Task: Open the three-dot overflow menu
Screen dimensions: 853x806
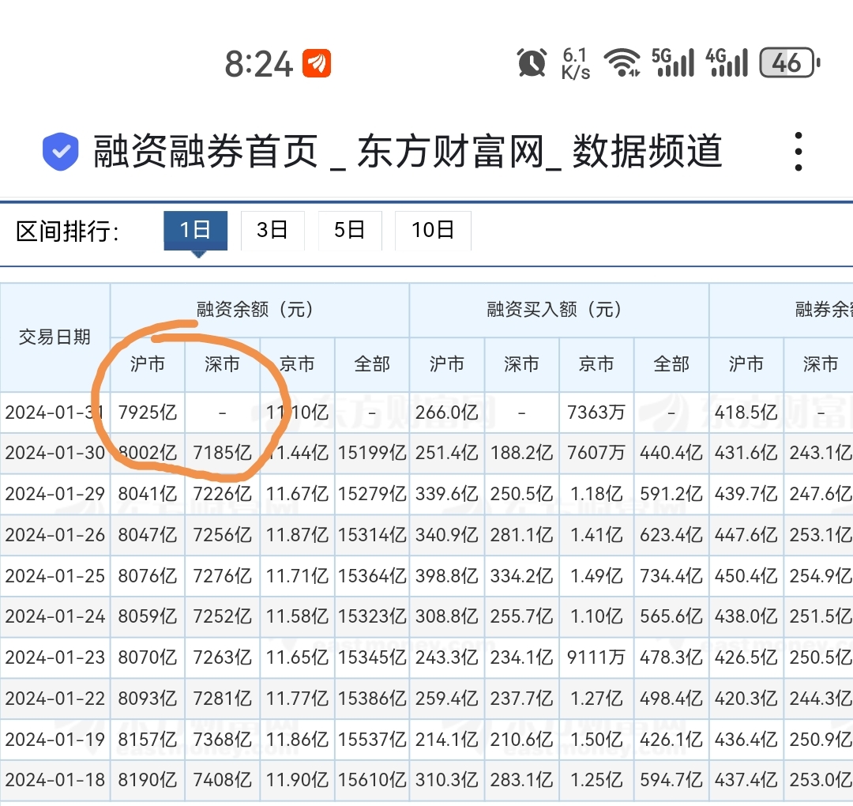Action: click(798, 151)
